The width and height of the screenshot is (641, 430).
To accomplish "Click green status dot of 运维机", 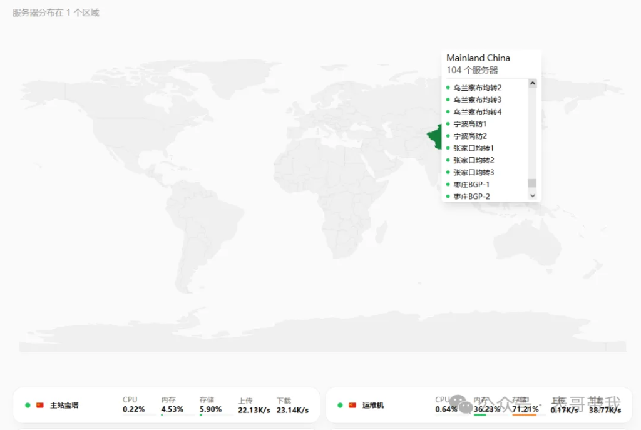I will [x=340, y=405].
